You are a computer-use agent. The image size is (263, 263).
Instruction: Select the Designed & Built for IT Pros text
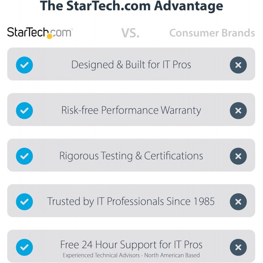point(131,65)
